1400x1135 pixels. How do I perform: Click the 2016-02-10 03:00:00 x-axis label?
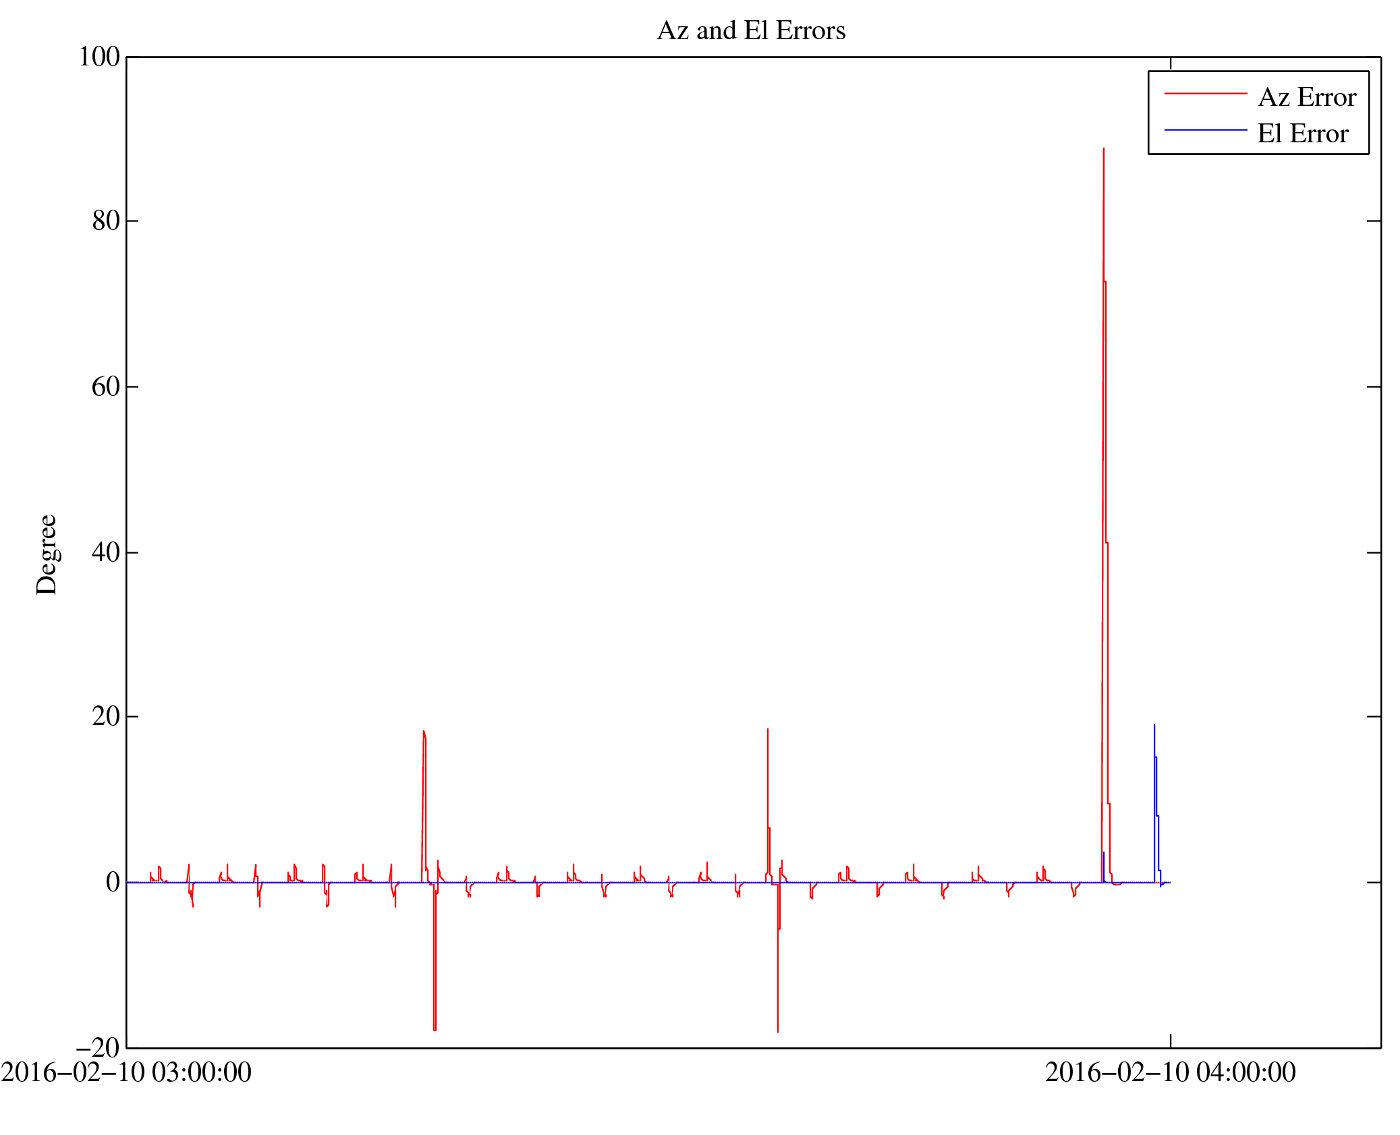(x=126, y=1072)
